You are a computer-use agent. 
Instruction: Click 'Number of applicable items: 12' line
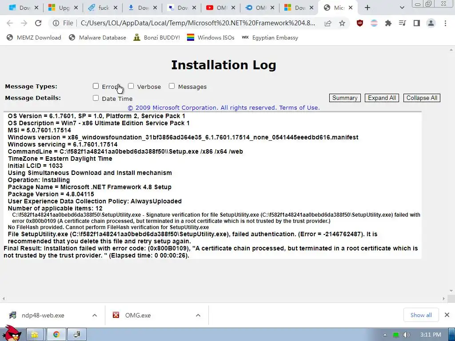55,209
